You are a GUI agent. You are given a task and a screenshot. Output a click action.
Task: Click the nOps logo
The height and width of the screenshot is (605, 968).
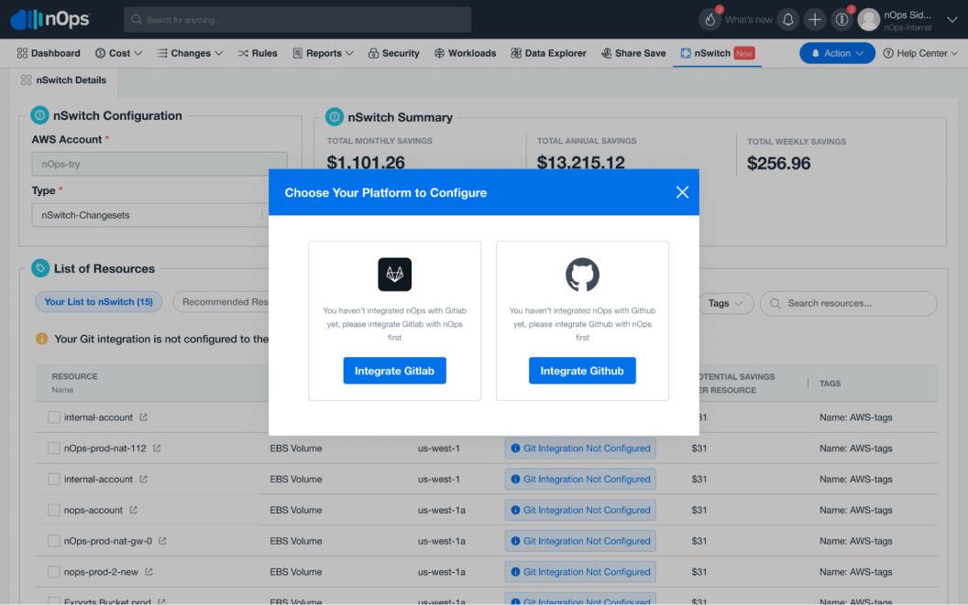(50, 19)
